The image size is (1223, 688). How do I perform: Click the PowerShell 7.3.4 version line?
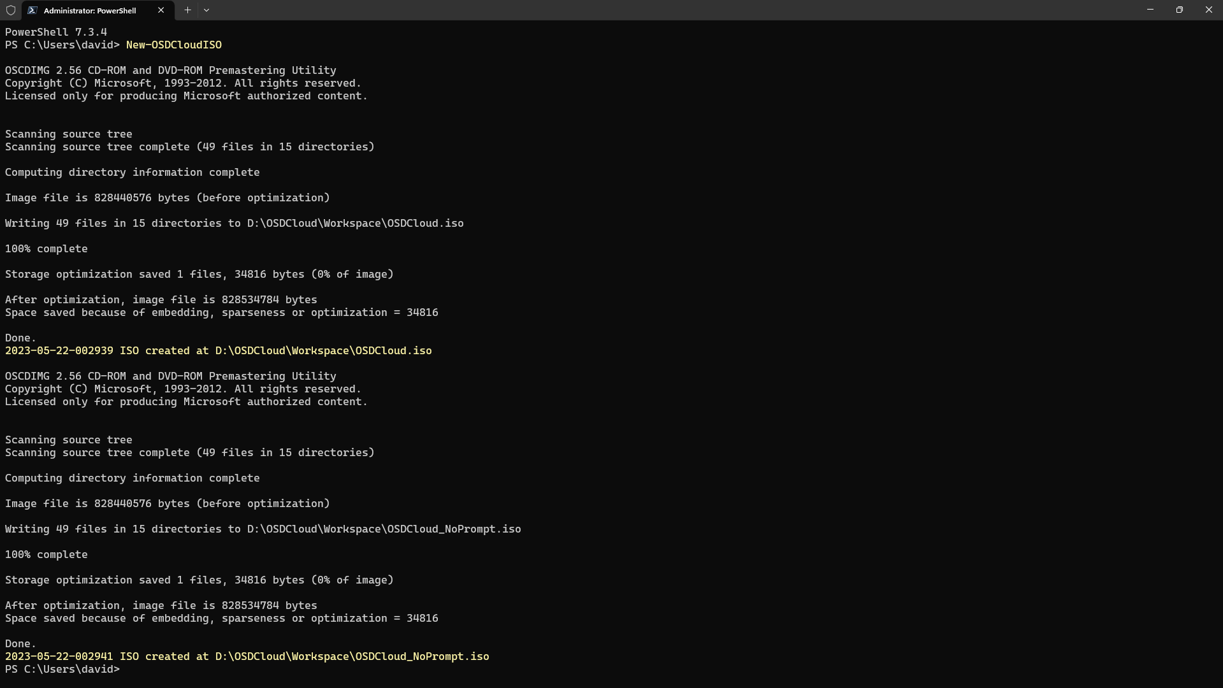point(56,32)
